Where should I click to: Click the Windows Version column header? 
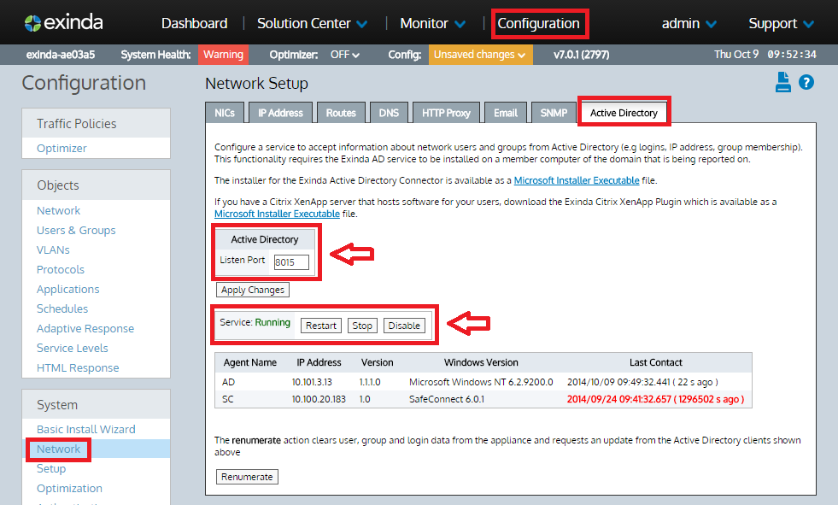481,362
